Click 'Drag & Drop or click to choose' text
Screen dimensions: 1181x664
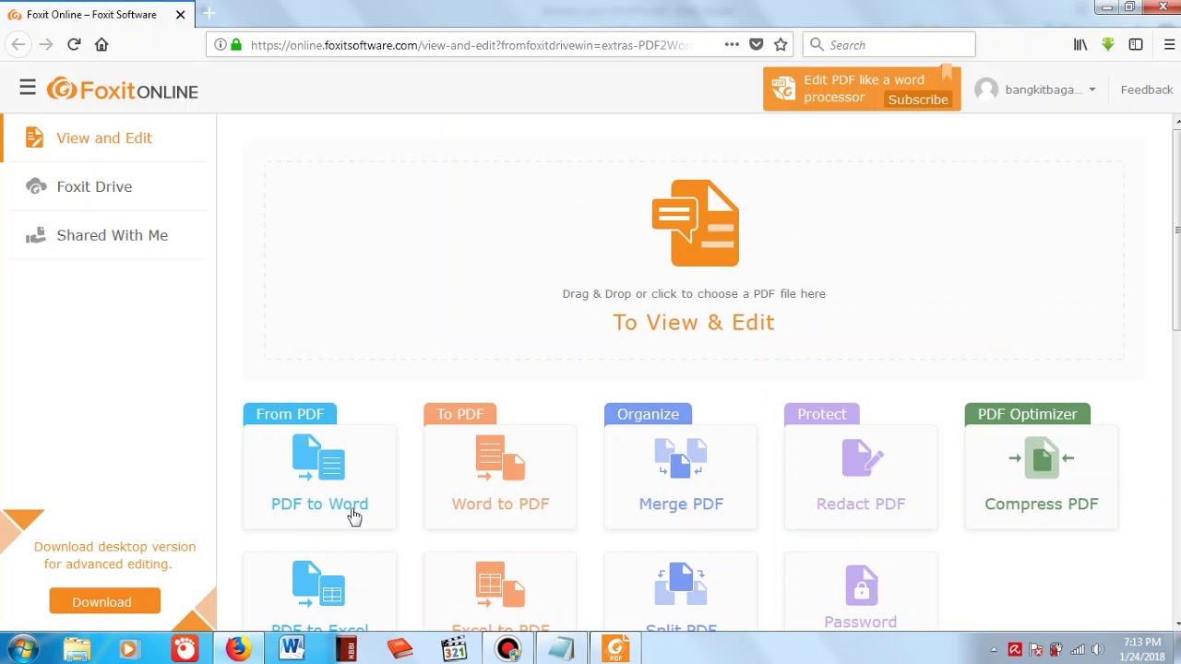(x=694, y=293)
